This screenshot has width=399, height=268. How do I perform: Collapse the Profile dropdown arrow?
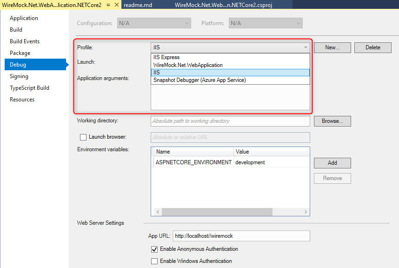pyautogui.click(x=306, y=47)
